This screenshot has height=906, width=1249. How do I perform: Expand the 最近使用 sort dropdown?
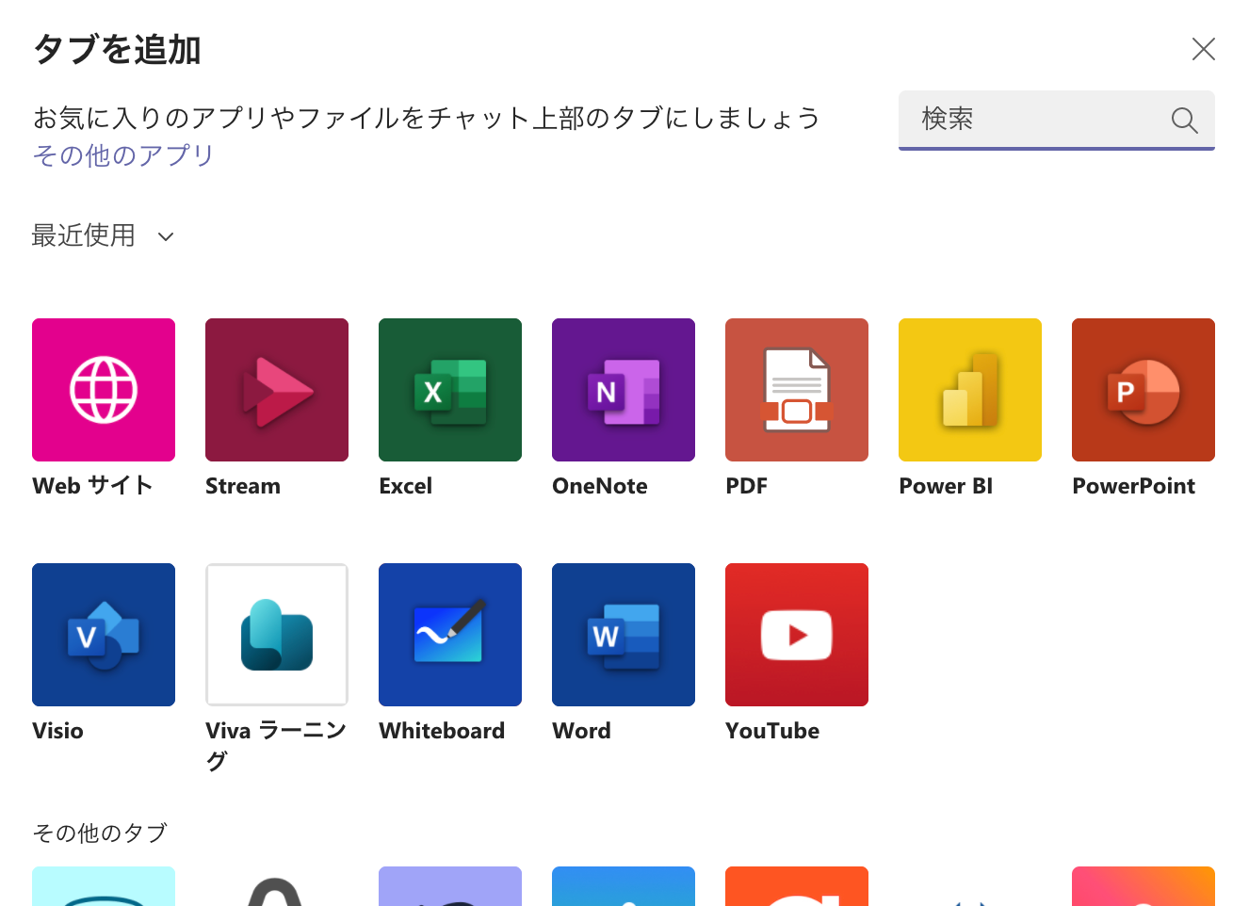point(104,235)
